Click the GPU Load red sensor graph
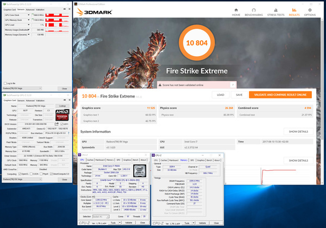This screenshot has width=326, height=228. (x=57, y=25)
